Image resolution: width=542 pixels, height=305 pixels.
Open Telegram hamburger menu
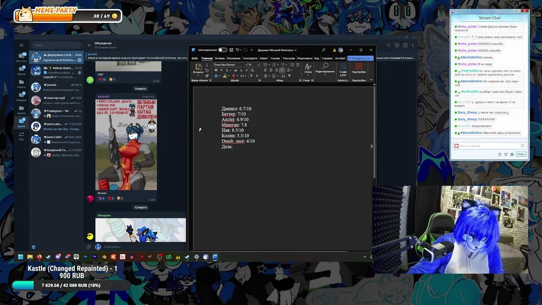coord(21,45)
